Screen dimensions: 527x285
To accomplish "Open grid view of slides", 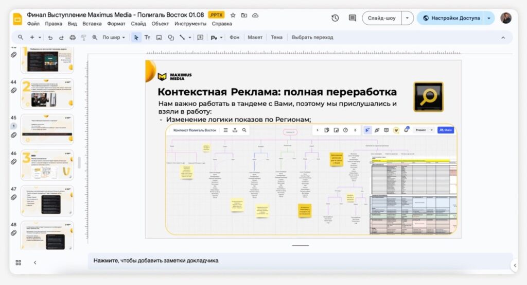I will pos(19,262).
